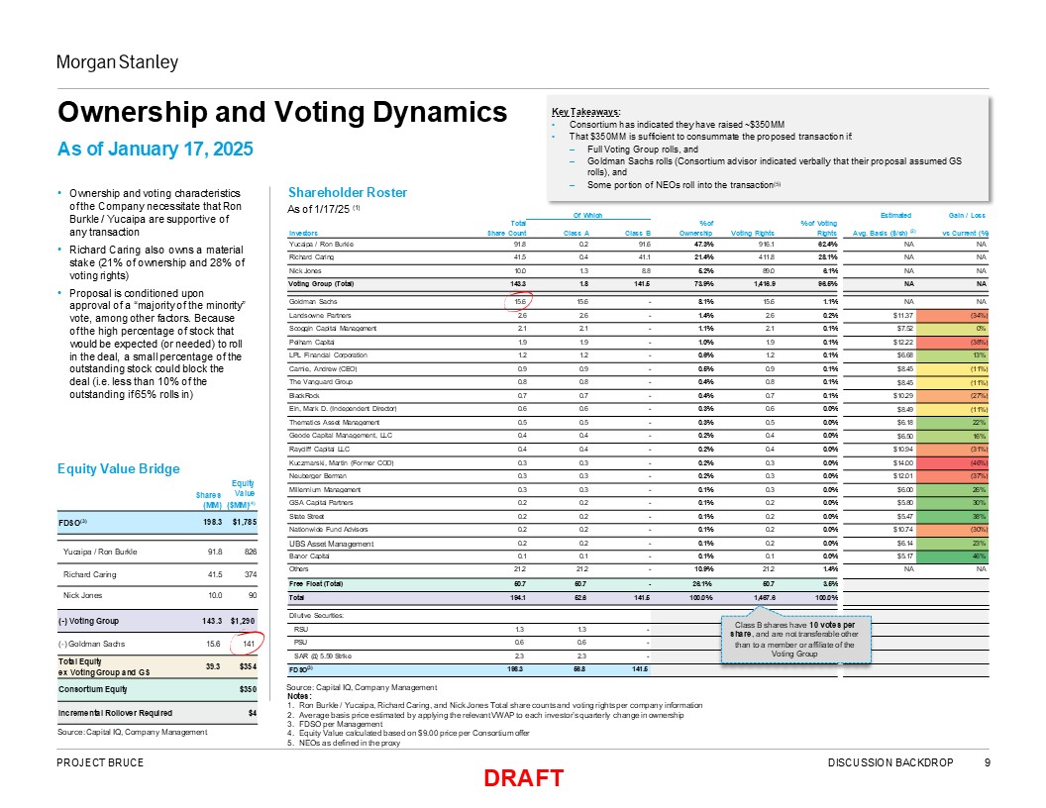
Task: Click the "Of Which" header above Class columns
Action: click(587, 215)
